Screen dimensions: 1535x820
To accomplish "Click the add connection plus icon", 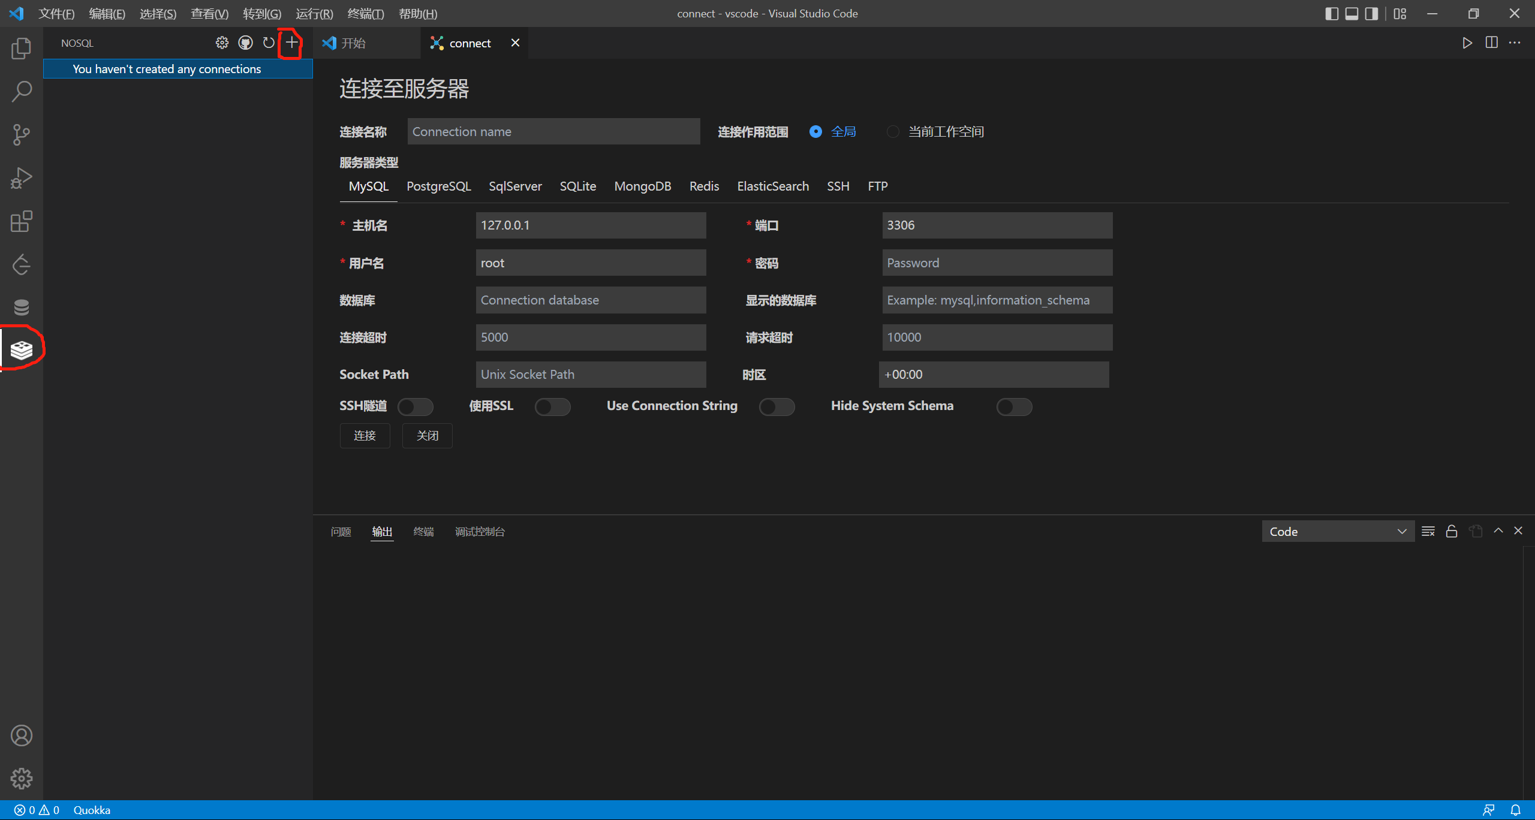I will 291,43.
